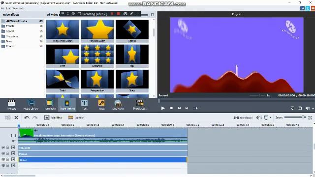315x177 pixels.
Task: Adjust the playback speed slider near 1x
Action: pos(257,95)
